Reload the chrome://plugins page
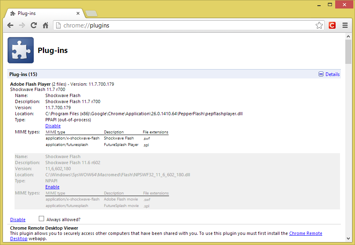This screenshot has width=355, height=245. tap(34, 25)
